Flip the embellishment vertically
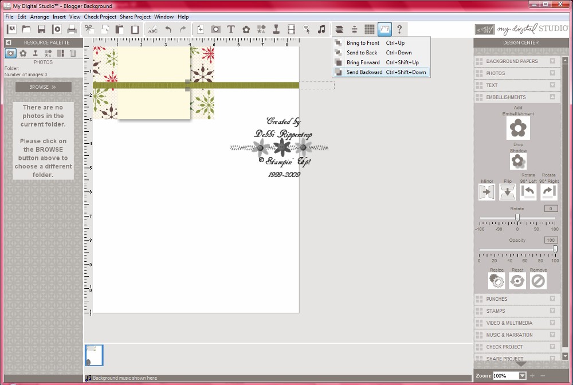 pos(508,192)
